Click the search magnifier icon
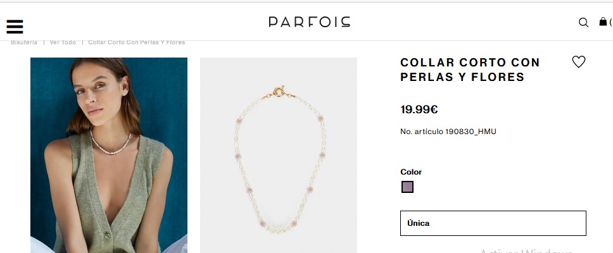 coord(583,23)
